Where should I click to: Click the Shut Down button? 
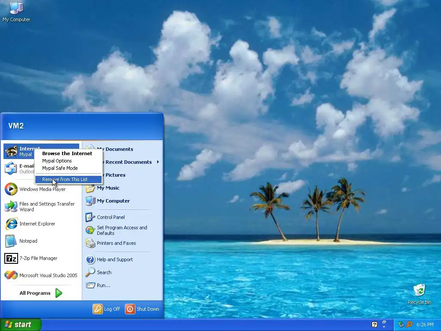[x=142, y=309]
